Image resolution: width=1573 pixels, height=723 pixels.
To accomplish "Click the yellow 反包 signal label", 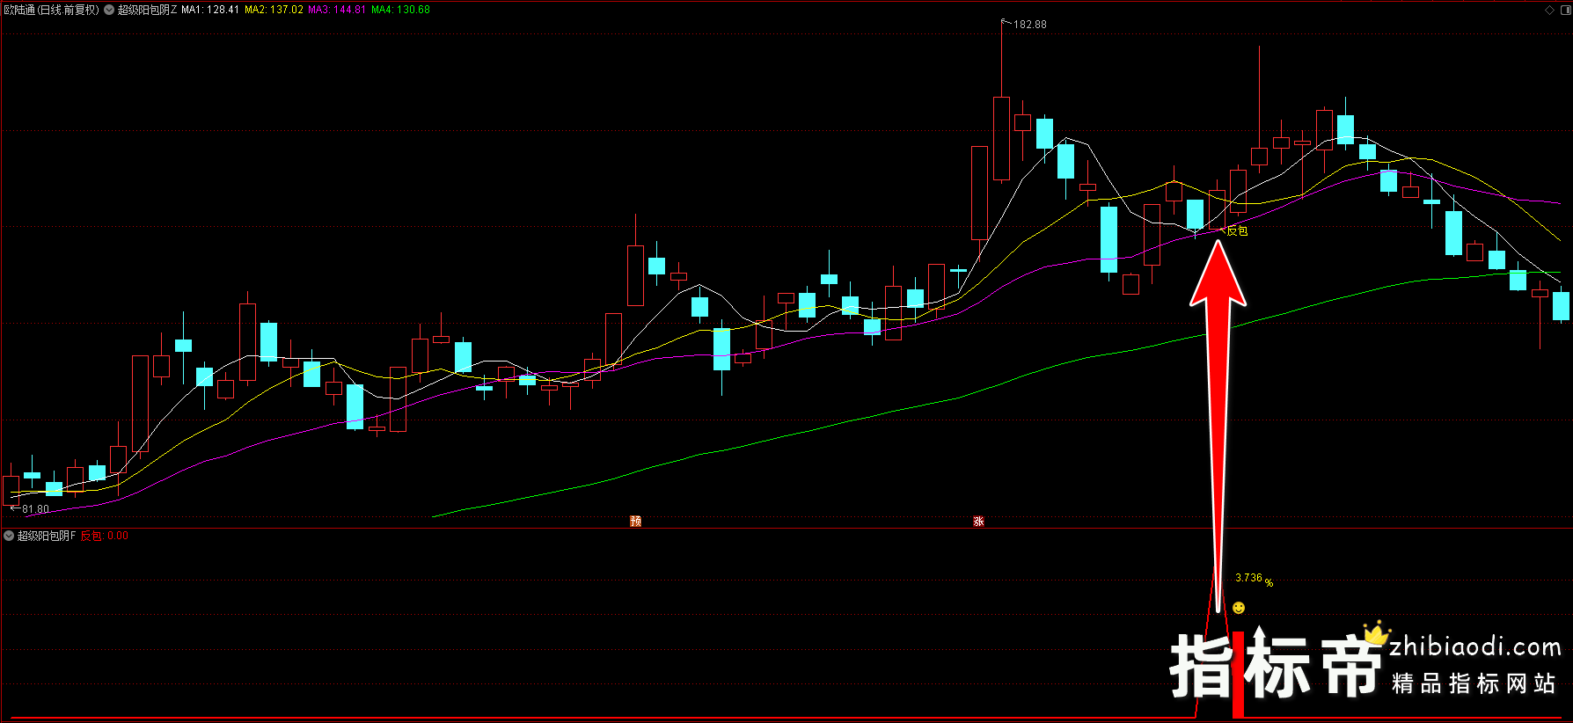I will point(1237,230).
